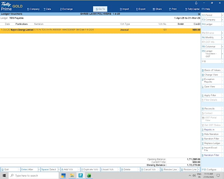Click Y: Replace Ledger

click(x=211, y=143)
